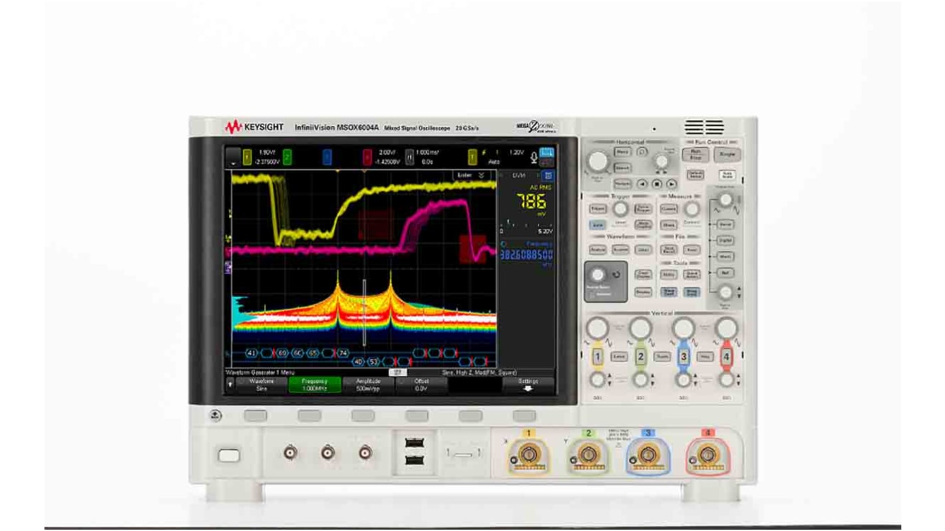
Task: Click the channel 4 vertical position knob
Action: (x=726, y=380)
